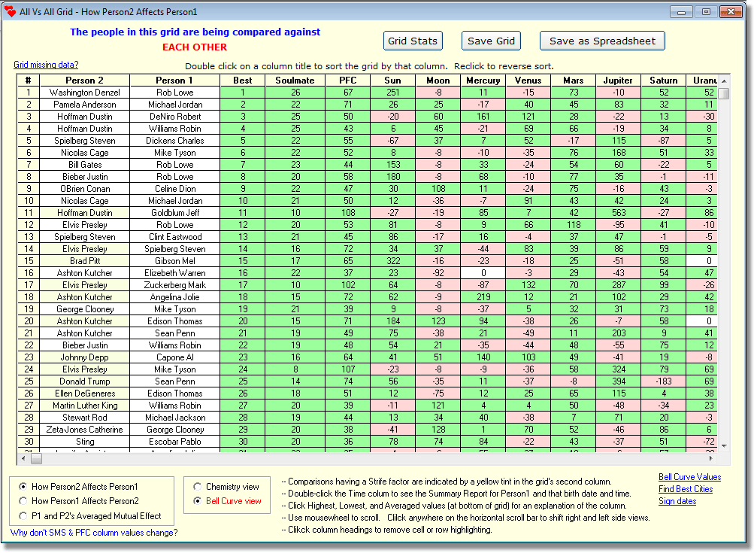Click the vertical scrollbar up arrow

click(723, 80)
